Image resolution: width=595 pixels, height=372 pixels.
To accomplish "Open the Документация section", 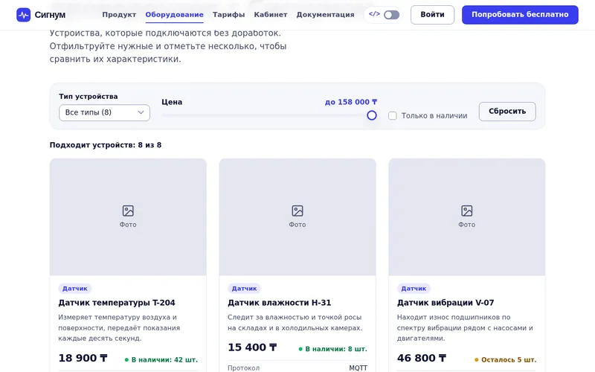I will click(325, 15).
